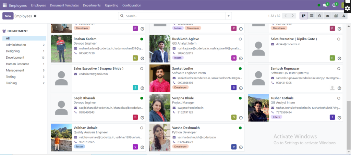351x155 pixels.
Task: Open the Pivot table view
Action: click(x=336, y=16)
